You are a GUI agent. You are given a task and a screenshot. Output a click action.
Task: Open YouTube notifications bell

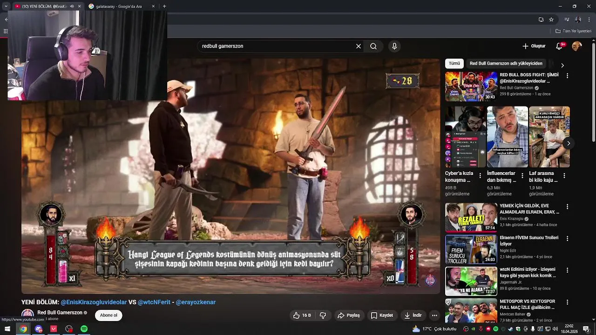(x=560, y=46)
